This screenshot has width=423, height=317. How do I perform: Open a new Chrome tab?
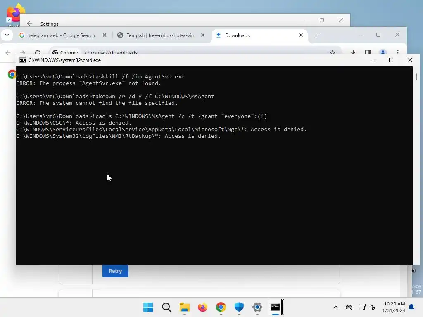coord(316,35)
